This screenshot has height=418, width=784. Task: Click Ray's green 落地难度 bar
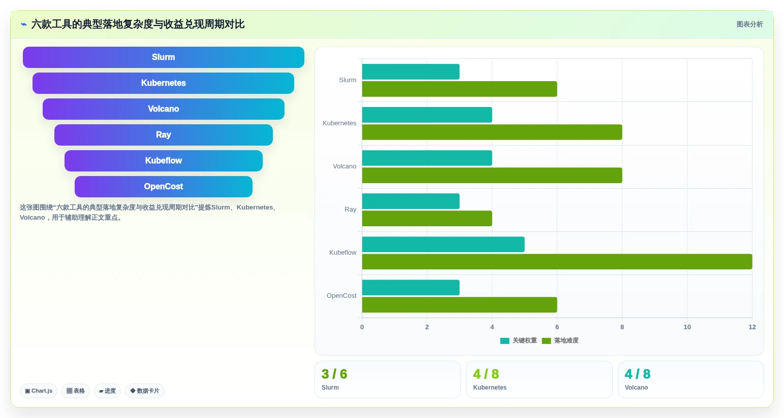point(427,218)
